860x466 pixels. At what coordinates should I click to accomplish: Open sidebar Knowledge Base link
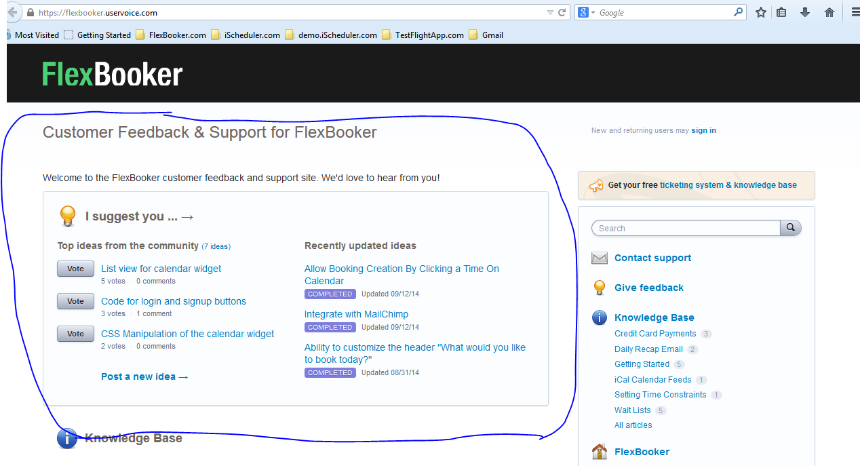pyautogui.click(x=654, y=317)
